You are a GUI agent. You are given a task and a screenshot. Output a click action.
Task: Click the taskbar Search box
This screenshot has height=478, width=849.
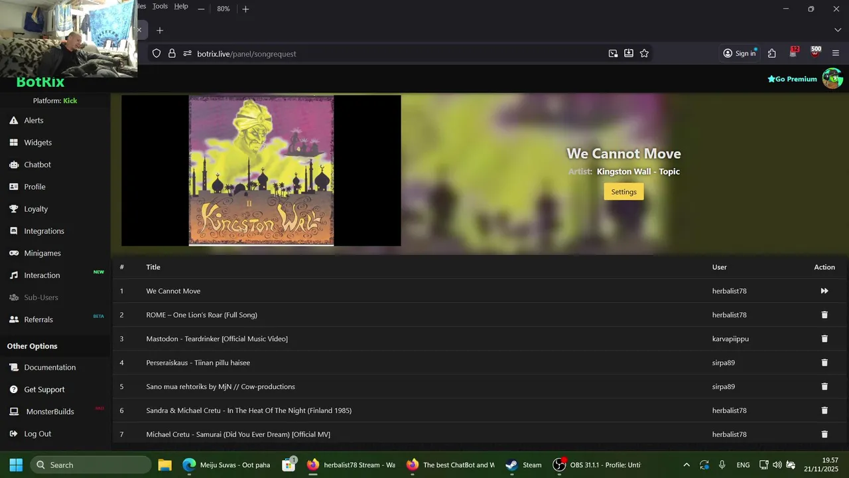(91, 465)
